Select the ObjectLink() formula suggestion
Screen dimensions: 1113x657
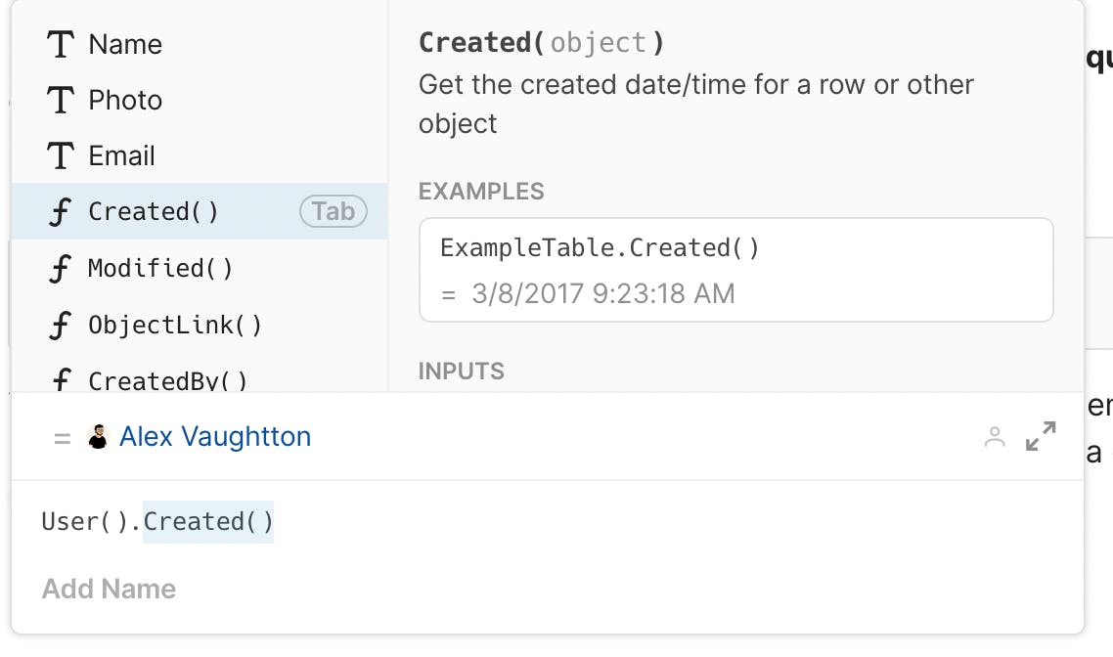click(175, 325)
